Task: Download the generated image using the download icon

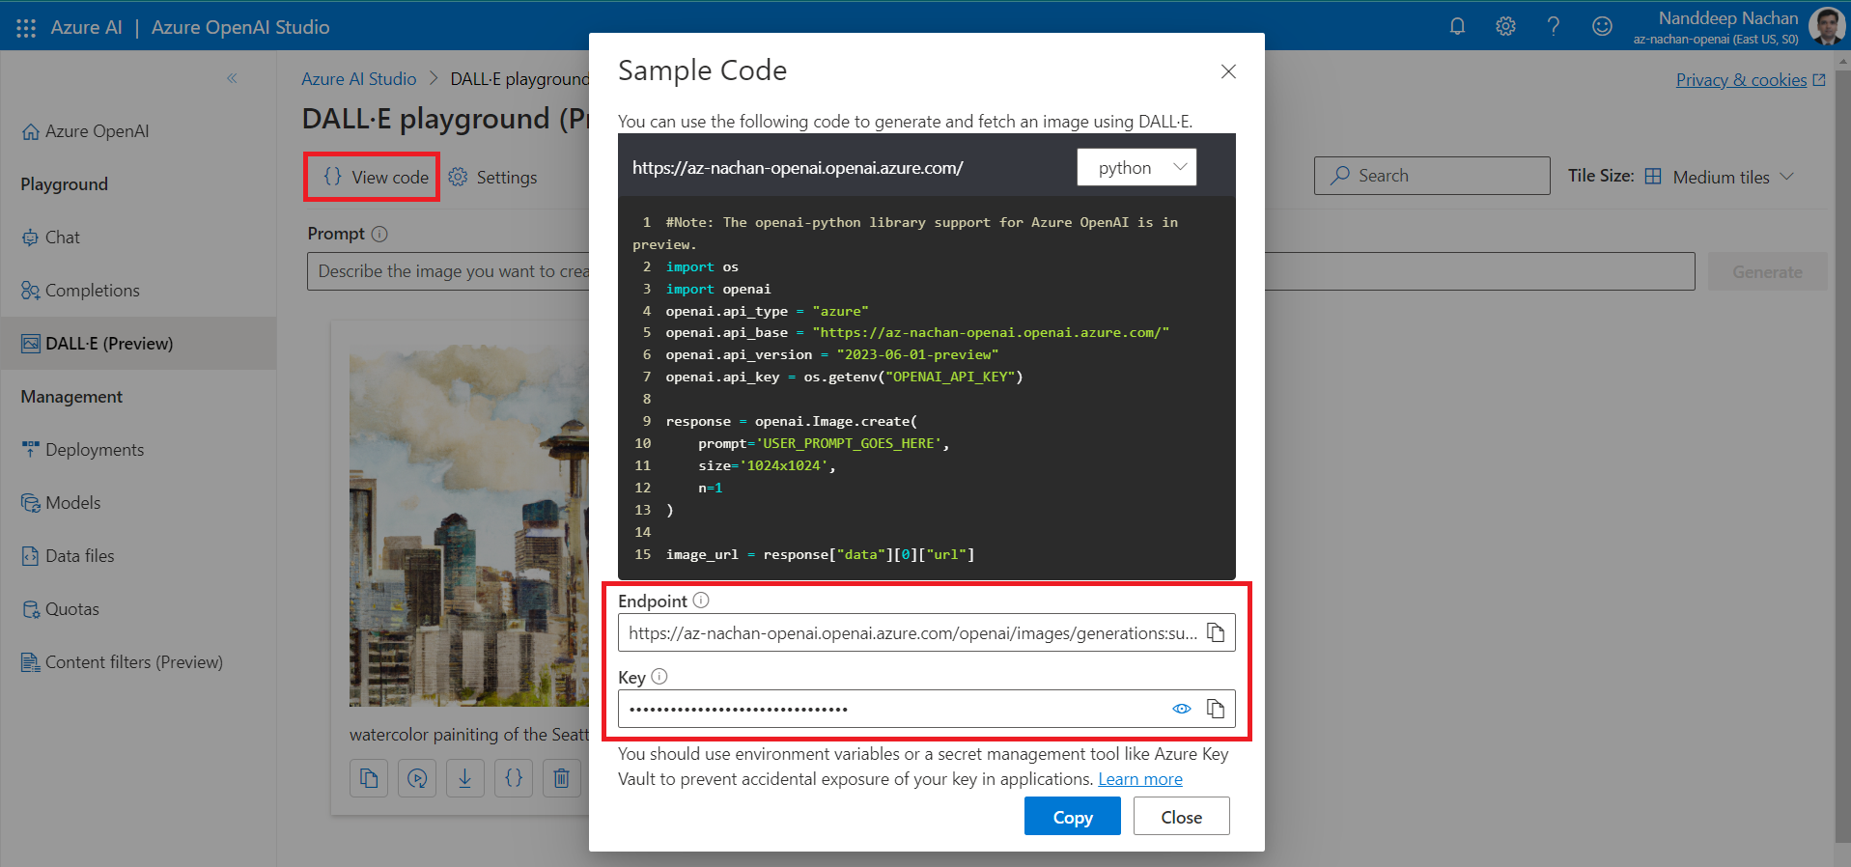Action: (464, 778)
